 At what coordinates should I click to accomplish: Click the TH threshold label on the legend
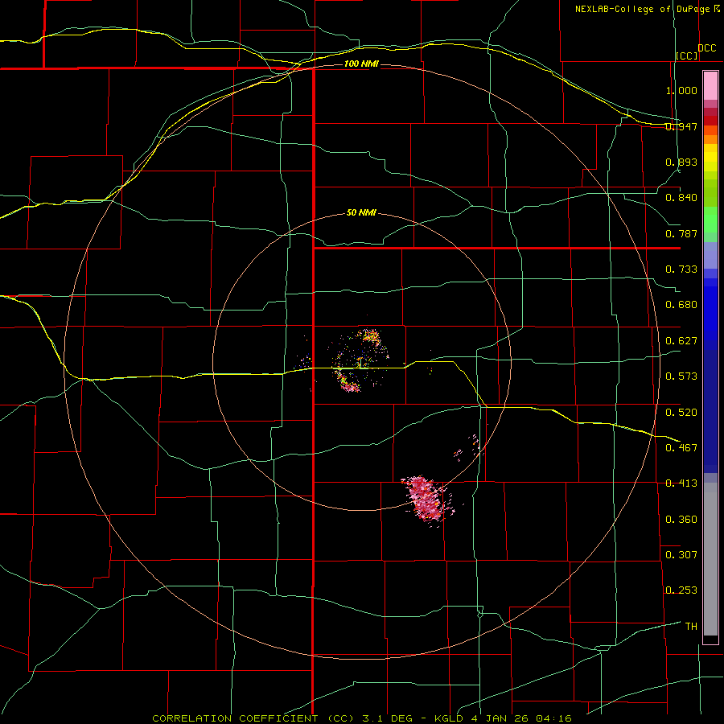pyautogui.click(x=691, y=627)
